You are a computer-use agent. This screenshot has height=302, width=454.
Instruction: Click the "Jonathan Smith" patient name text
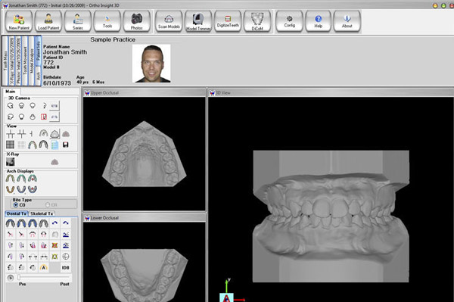point(65,52)
